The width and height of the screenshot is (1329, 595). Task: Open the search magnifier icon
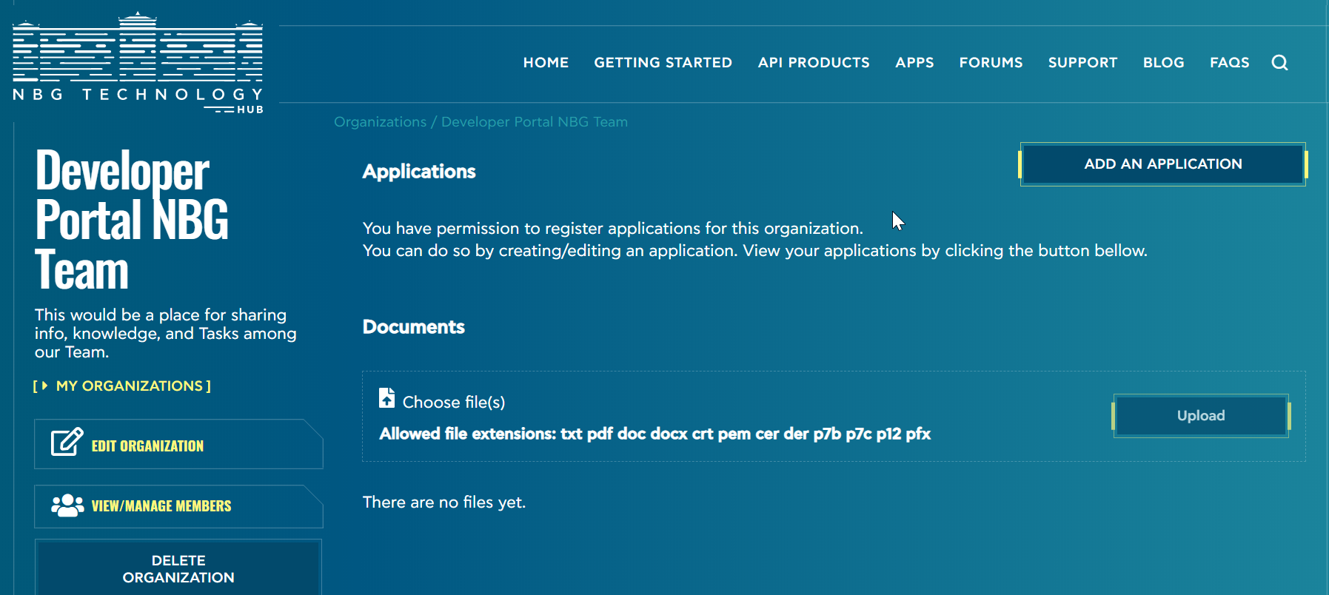coord(1279,63)
